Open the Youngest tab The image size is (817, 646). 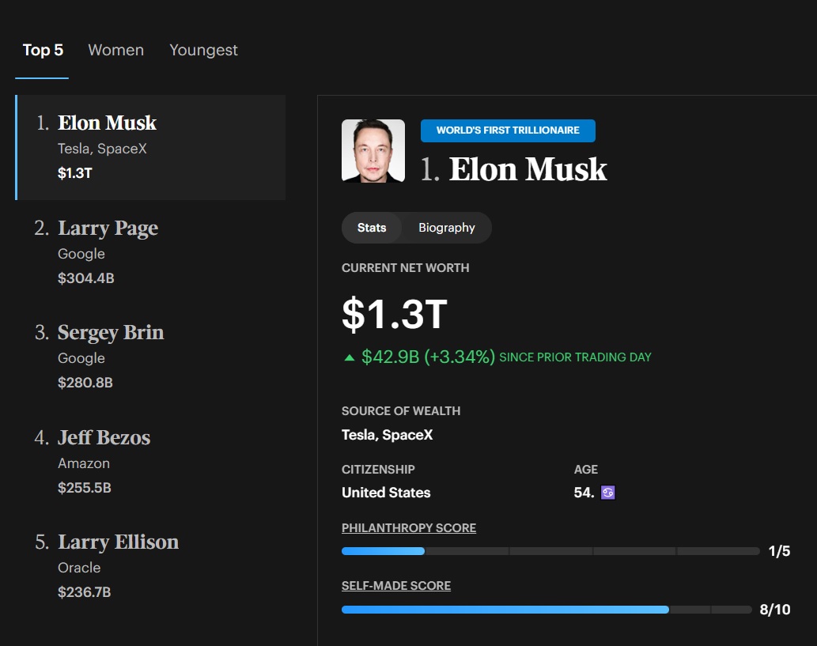click(203, 51)
